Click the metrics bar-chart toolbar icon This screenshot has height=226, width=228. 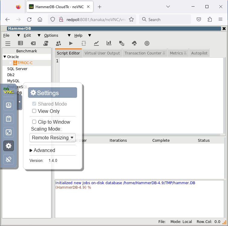tap(109, 43)
